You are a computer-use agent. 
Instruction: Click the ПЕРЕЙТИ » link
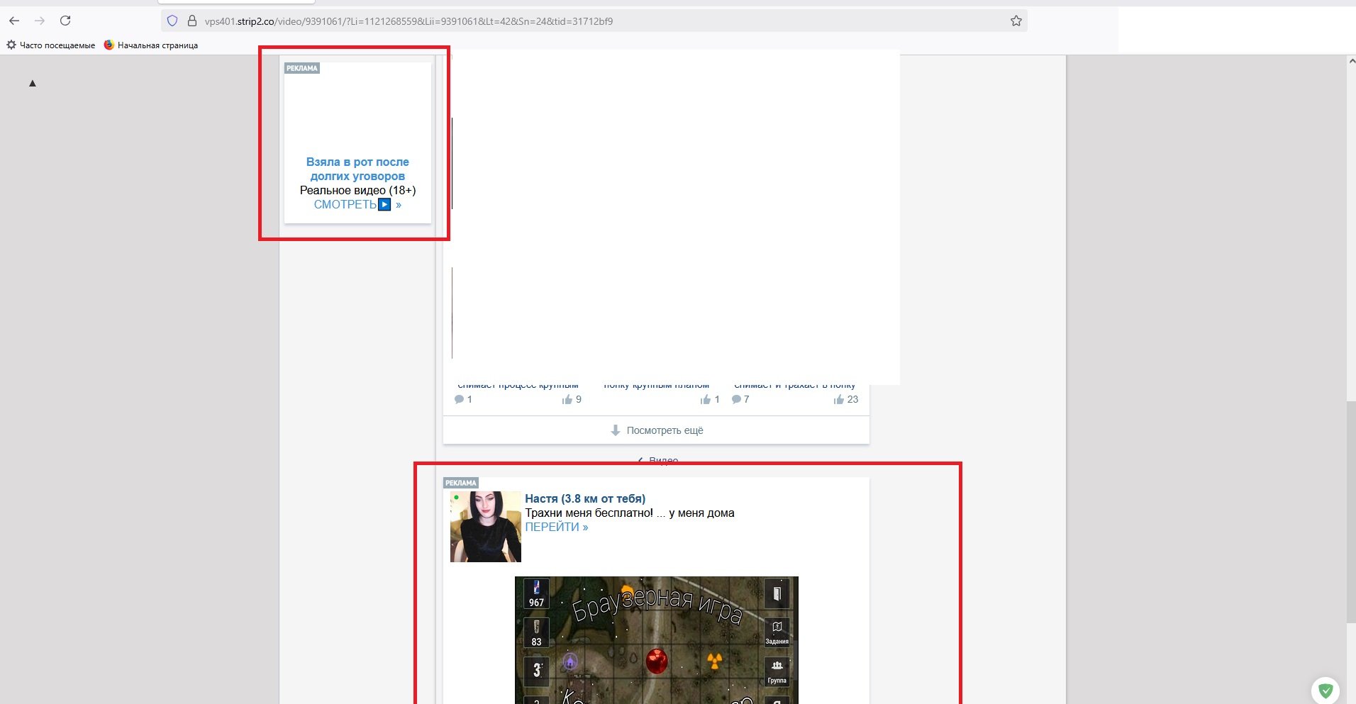click(x=556, y=527)
